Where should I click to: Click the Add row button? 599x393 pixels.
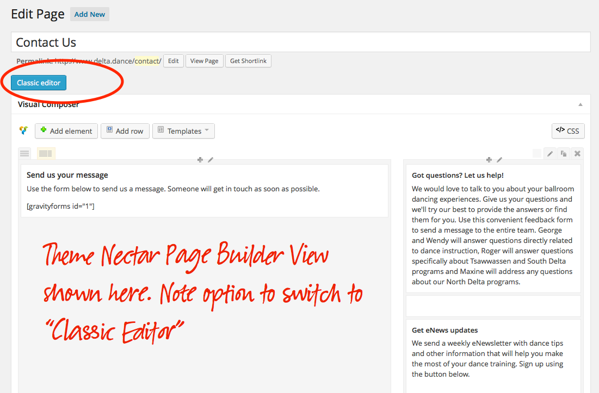tap(125, 131)
